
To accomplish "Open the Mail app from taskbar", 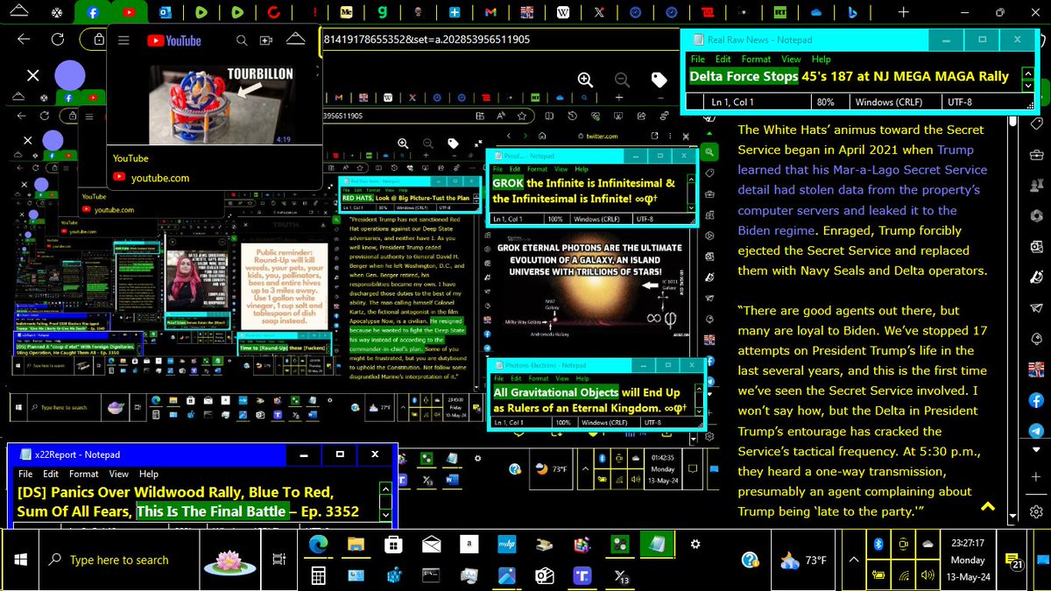I will click(431, 545).
